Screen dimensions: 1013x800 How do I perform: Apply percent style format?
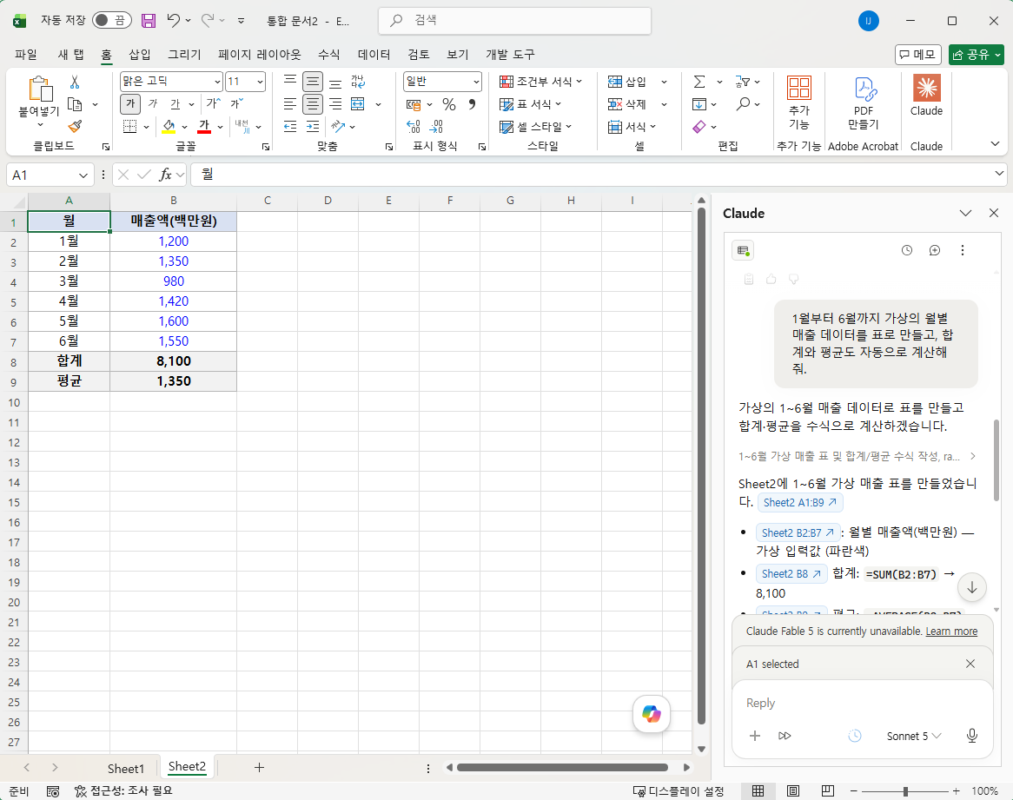449,104
